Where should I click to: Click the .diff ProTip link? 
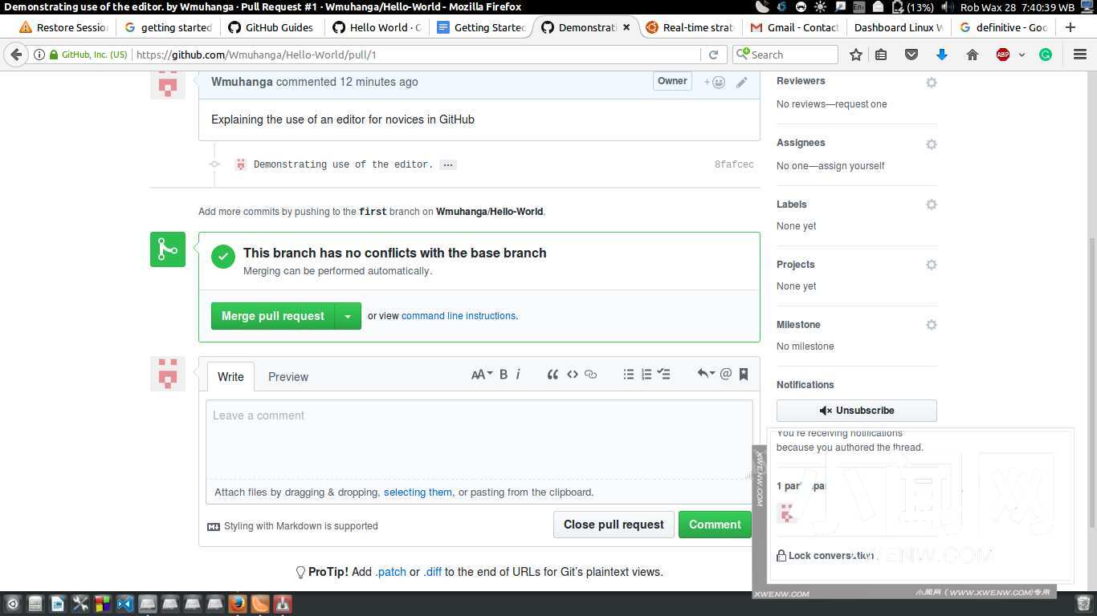pyautogui.click(x=432, y=572)
